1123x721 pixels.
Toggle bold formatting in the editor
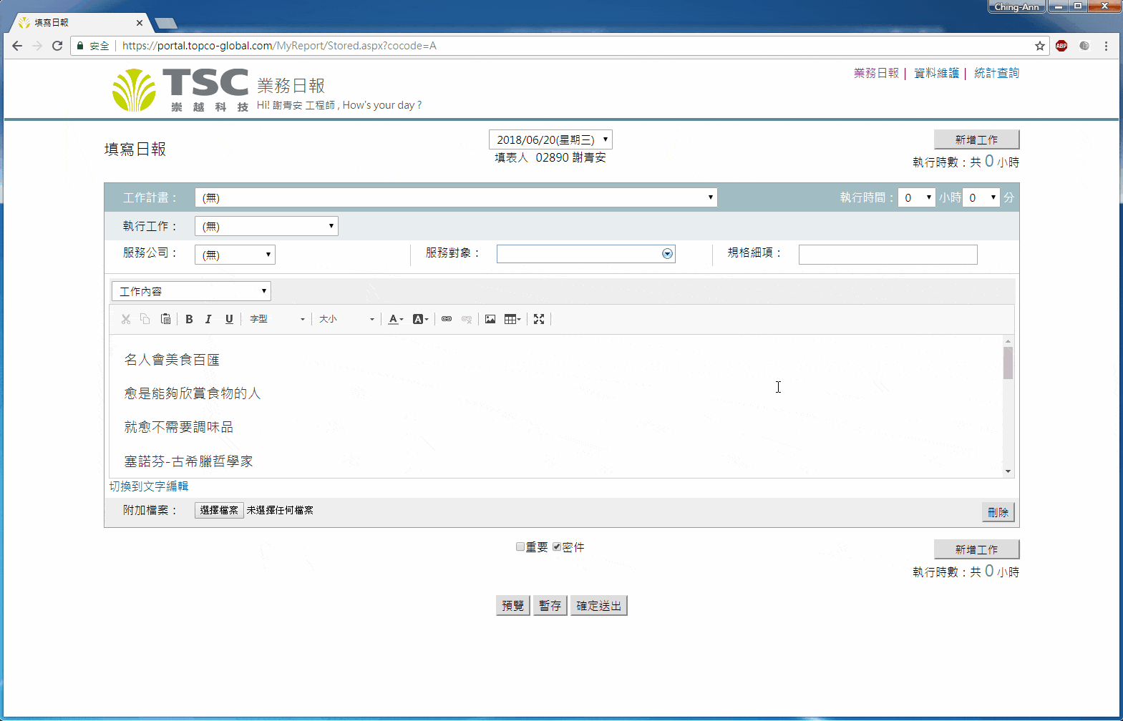189,319
